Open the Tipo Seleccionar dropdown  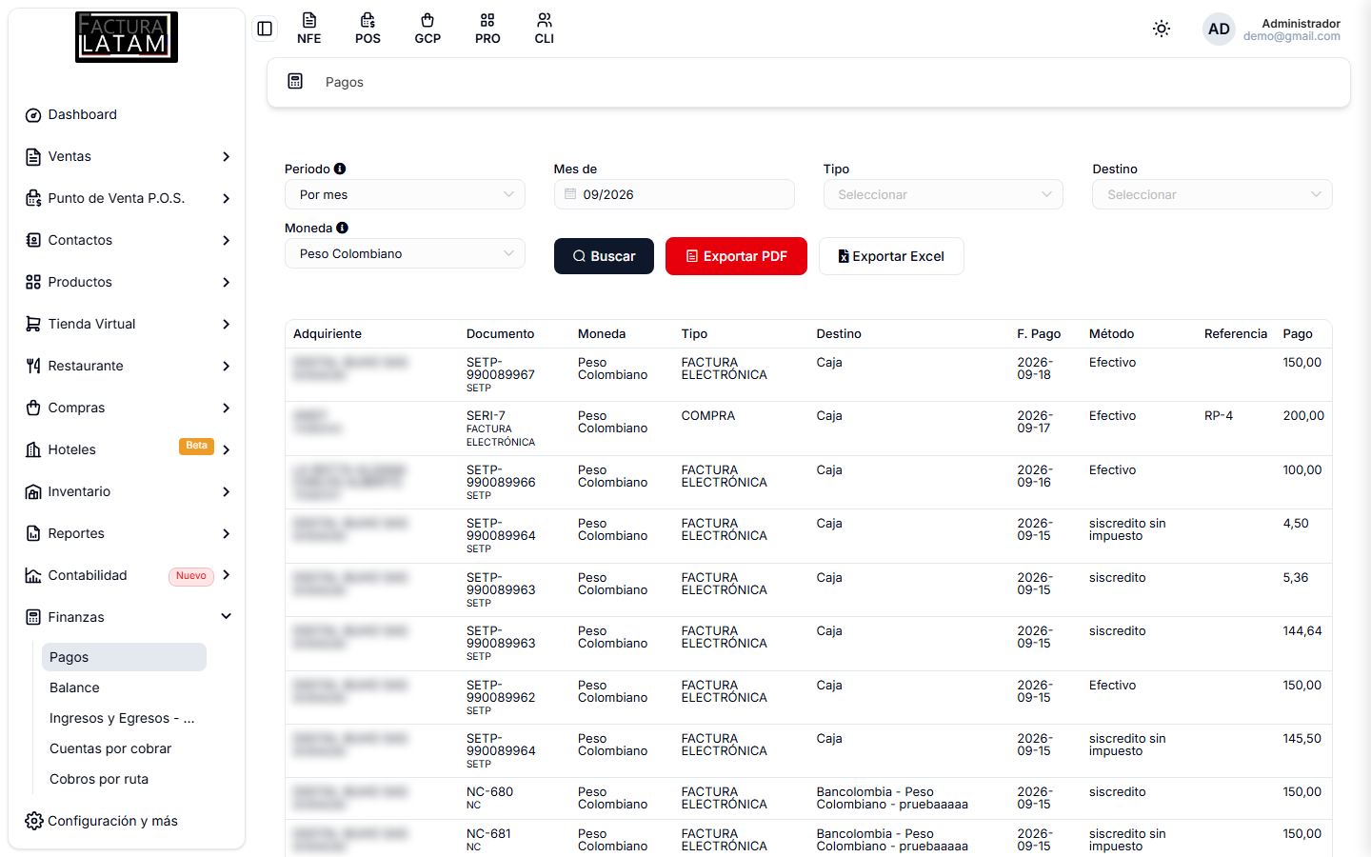click(943, 194)
